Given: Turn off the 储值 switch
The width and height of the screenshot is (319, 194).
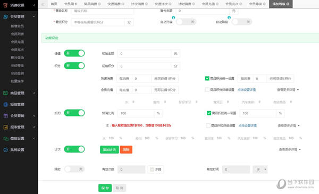Looking at the screenshot, I should pos(74,53).
